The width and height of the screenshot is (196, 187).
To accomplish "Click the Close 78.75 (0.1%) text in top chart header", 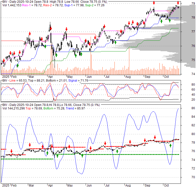I will pyautogui.click(x=94, y=2).
